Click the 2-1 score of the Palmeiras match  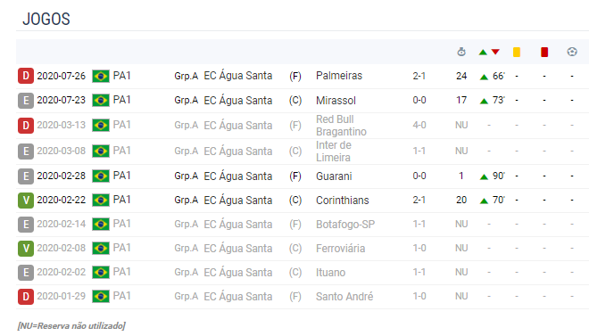[x=419, y=76]
